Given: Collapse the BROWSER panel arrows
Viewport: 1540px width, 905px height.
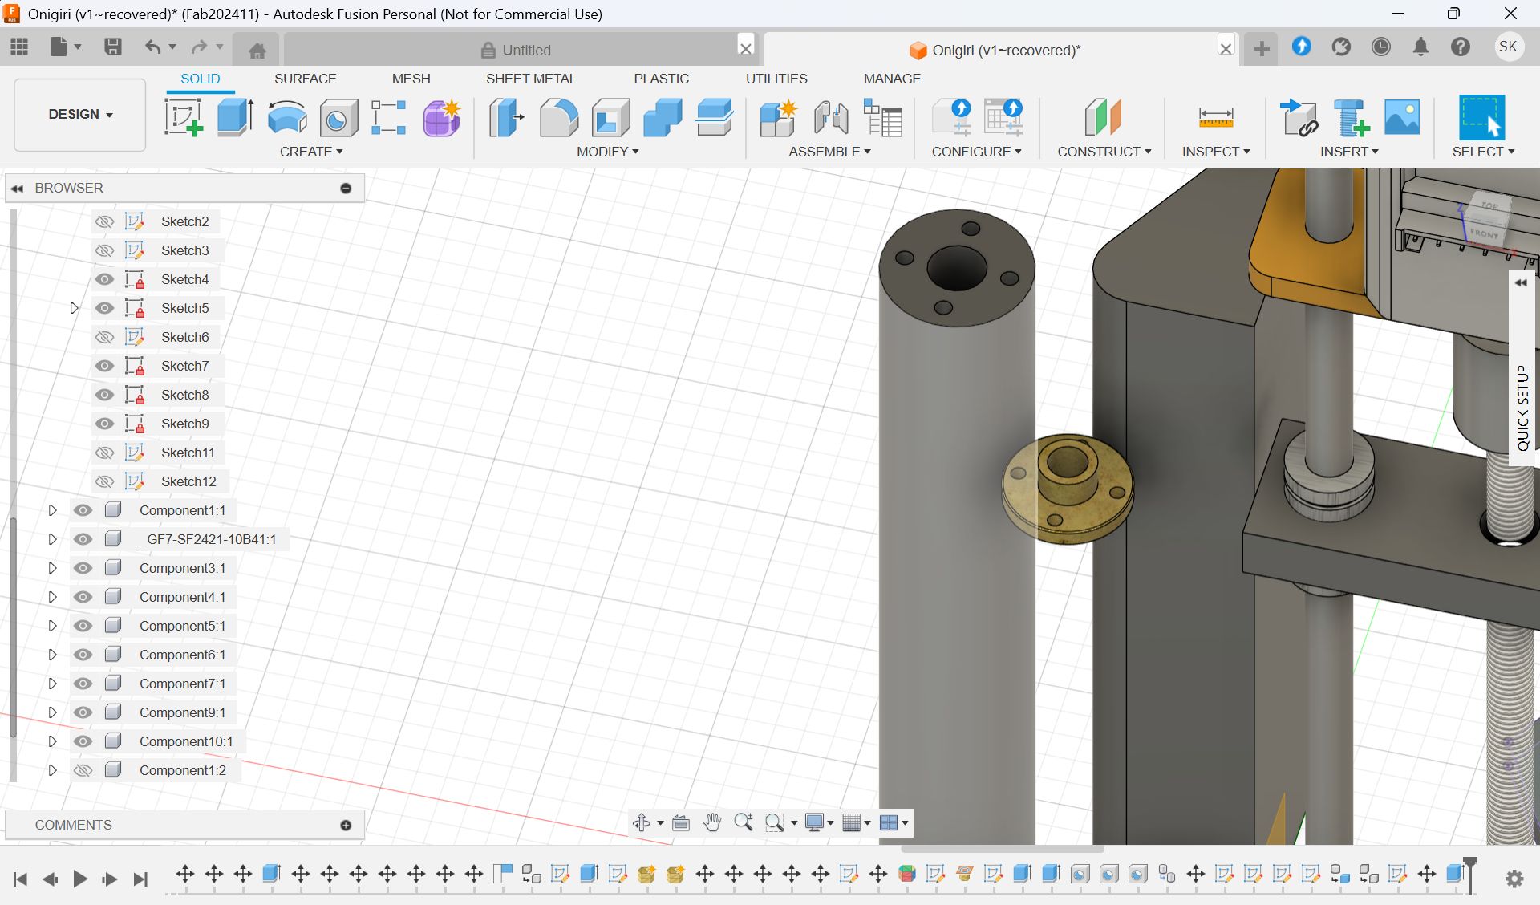Looking at the screenshot, I should coord(17,188).
